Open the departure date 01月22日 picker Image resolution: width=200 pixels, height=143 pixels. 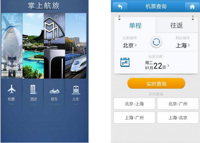tap(157, 66)
